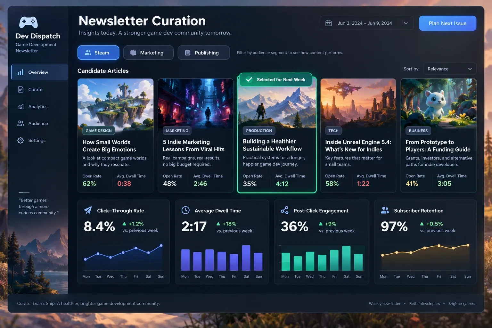Click the Settings gear icon

(20, 140)
